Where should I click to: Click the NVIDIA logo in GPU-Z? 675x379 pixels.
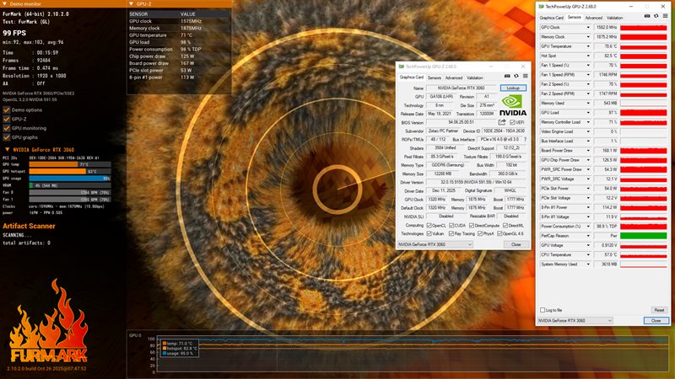512,104
